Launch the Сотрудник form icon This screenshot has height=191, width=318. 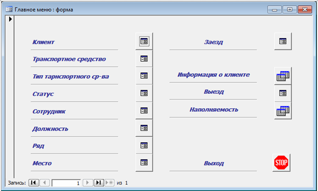pyautogui.click(x=144, y=111)
